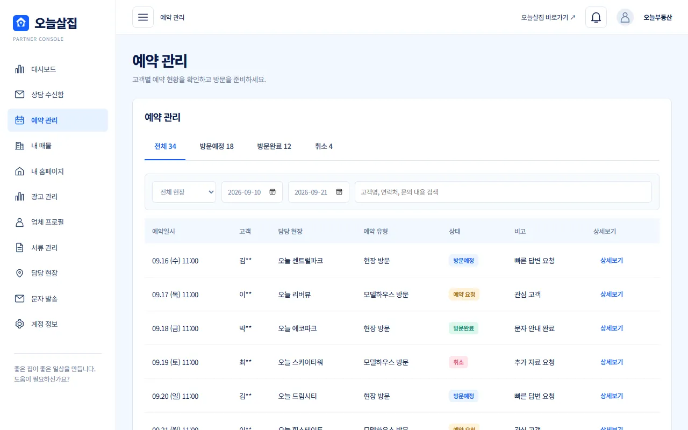Viewport: 688px width, 430px height.
Task: Click the 오늘 센트럴파크 cell
Action: click(300, 261)
